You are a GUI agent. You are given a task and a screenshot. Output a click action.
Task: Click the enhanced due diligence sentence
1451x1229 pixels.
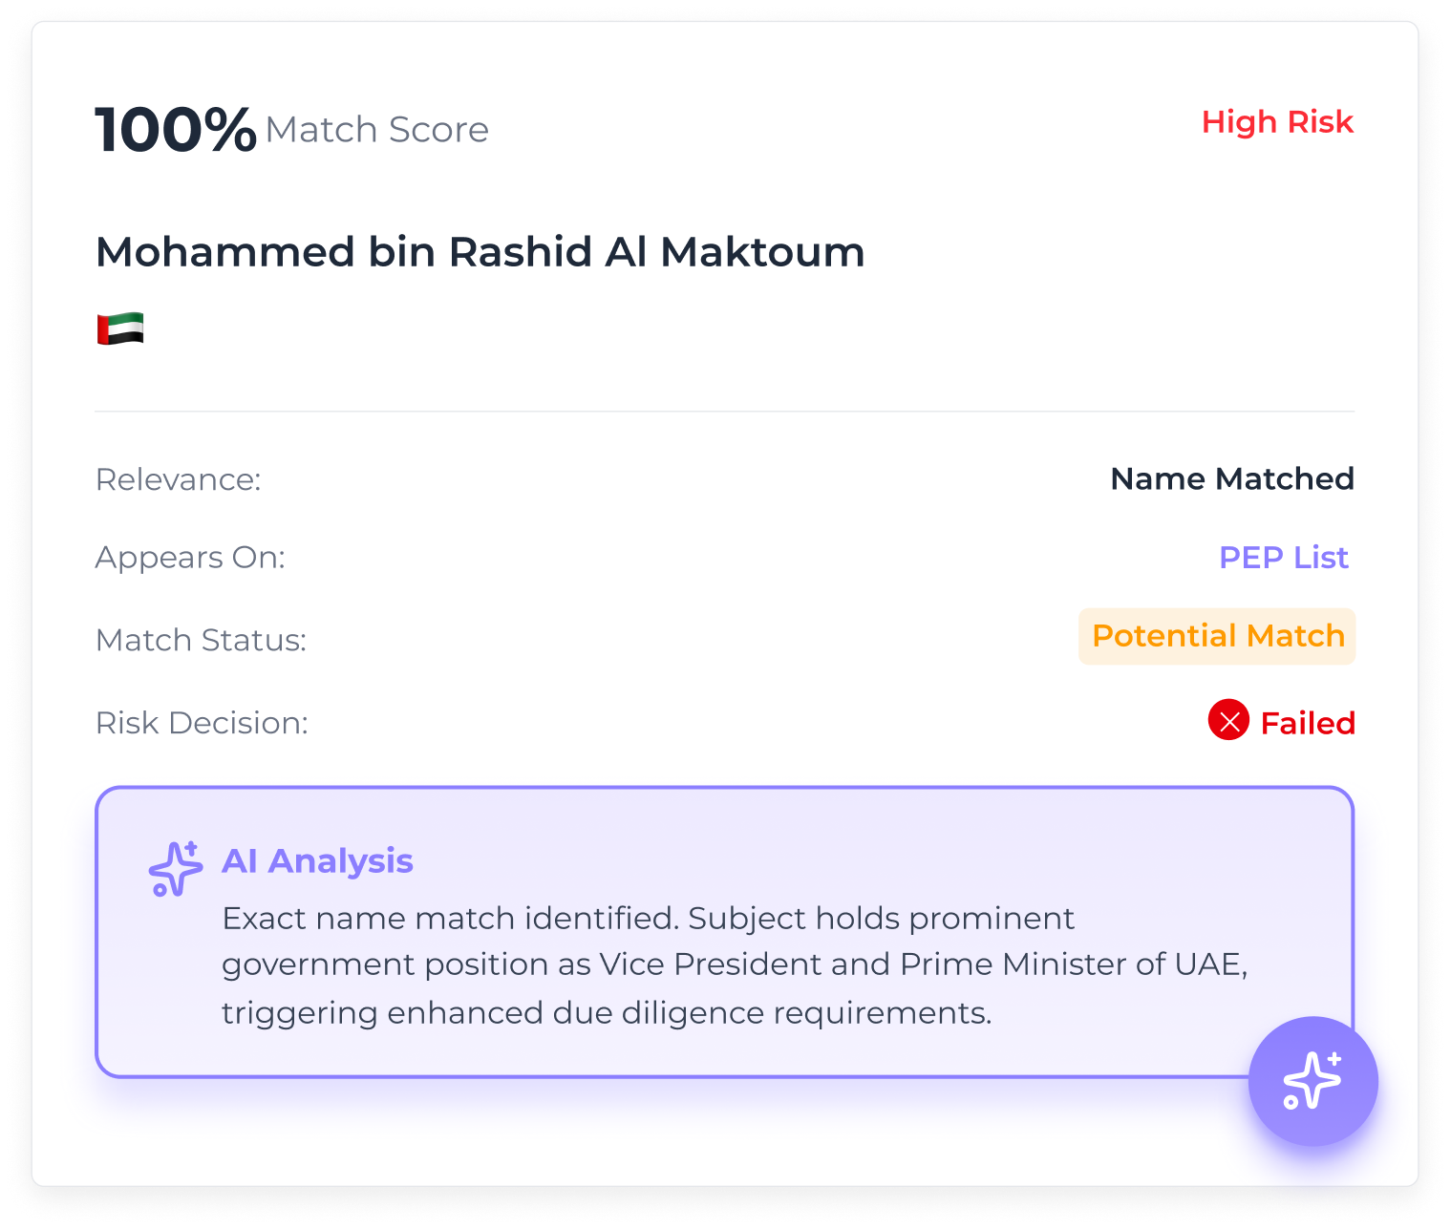coord(607,1012)
